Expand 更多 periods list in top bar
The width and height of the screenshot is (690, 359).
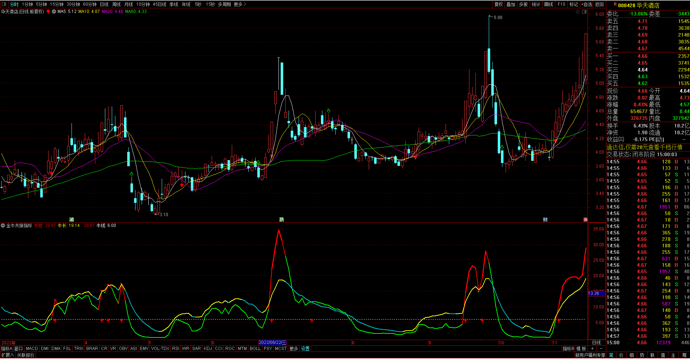pos(240,4)
